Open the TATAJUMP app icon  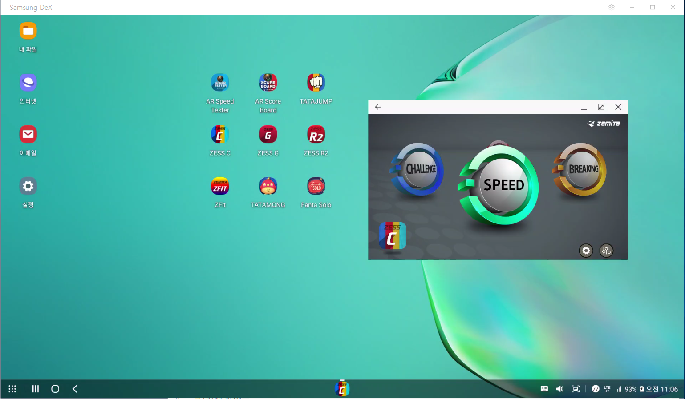pyautogui.click(x=316, y=82)
